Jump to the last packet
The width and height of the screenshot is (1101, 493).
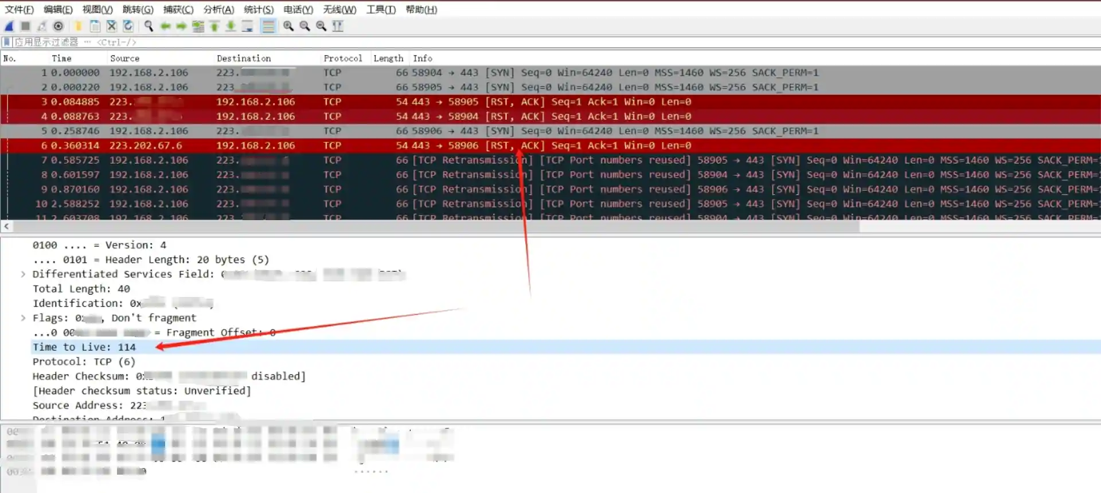tap(231, 26)
